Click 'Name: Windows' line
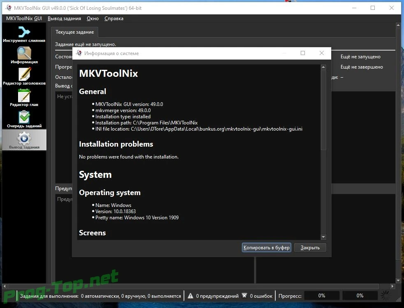404x308 pixels. (113, 205)
